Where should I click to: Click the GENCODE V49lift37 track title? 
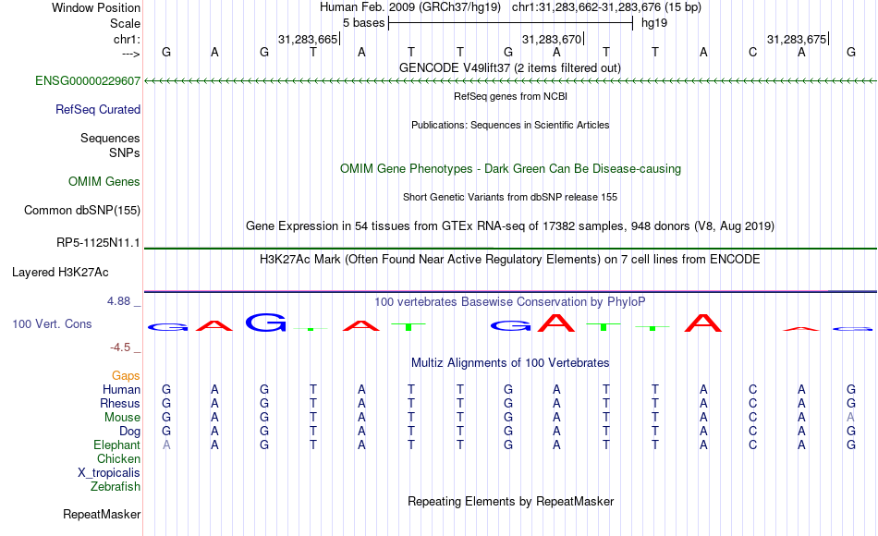pyautogui.click(x=510, y=67)
